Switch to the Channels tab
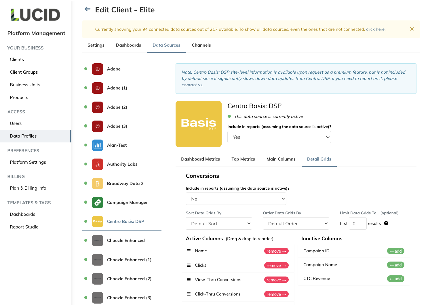 tap(201, 45)
